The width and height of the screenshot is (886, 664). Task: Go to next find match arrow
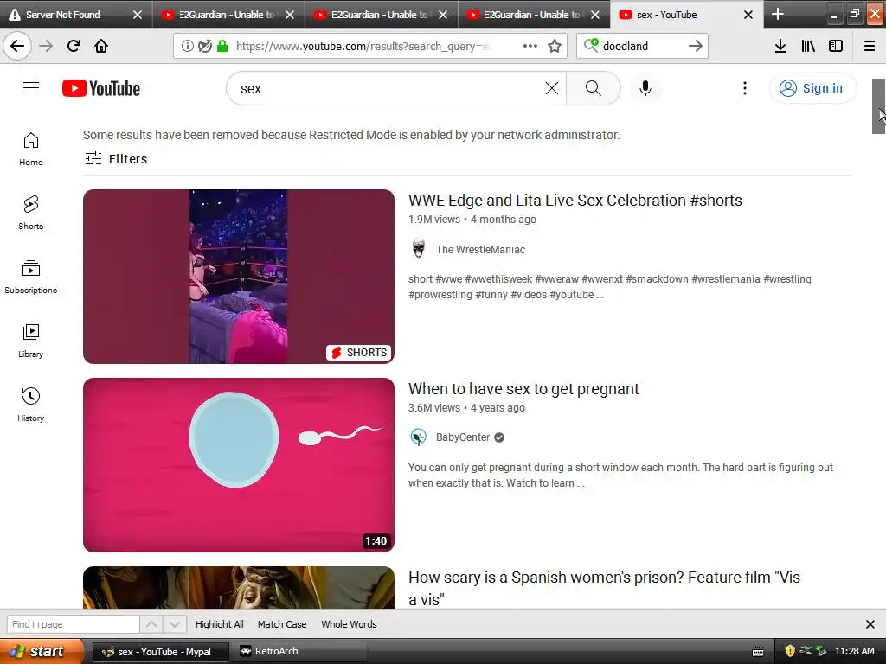(x=175, y=624)
